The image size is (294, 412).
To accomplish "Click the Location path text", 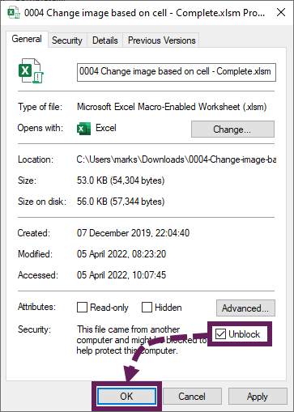I will tap(177, 159).
